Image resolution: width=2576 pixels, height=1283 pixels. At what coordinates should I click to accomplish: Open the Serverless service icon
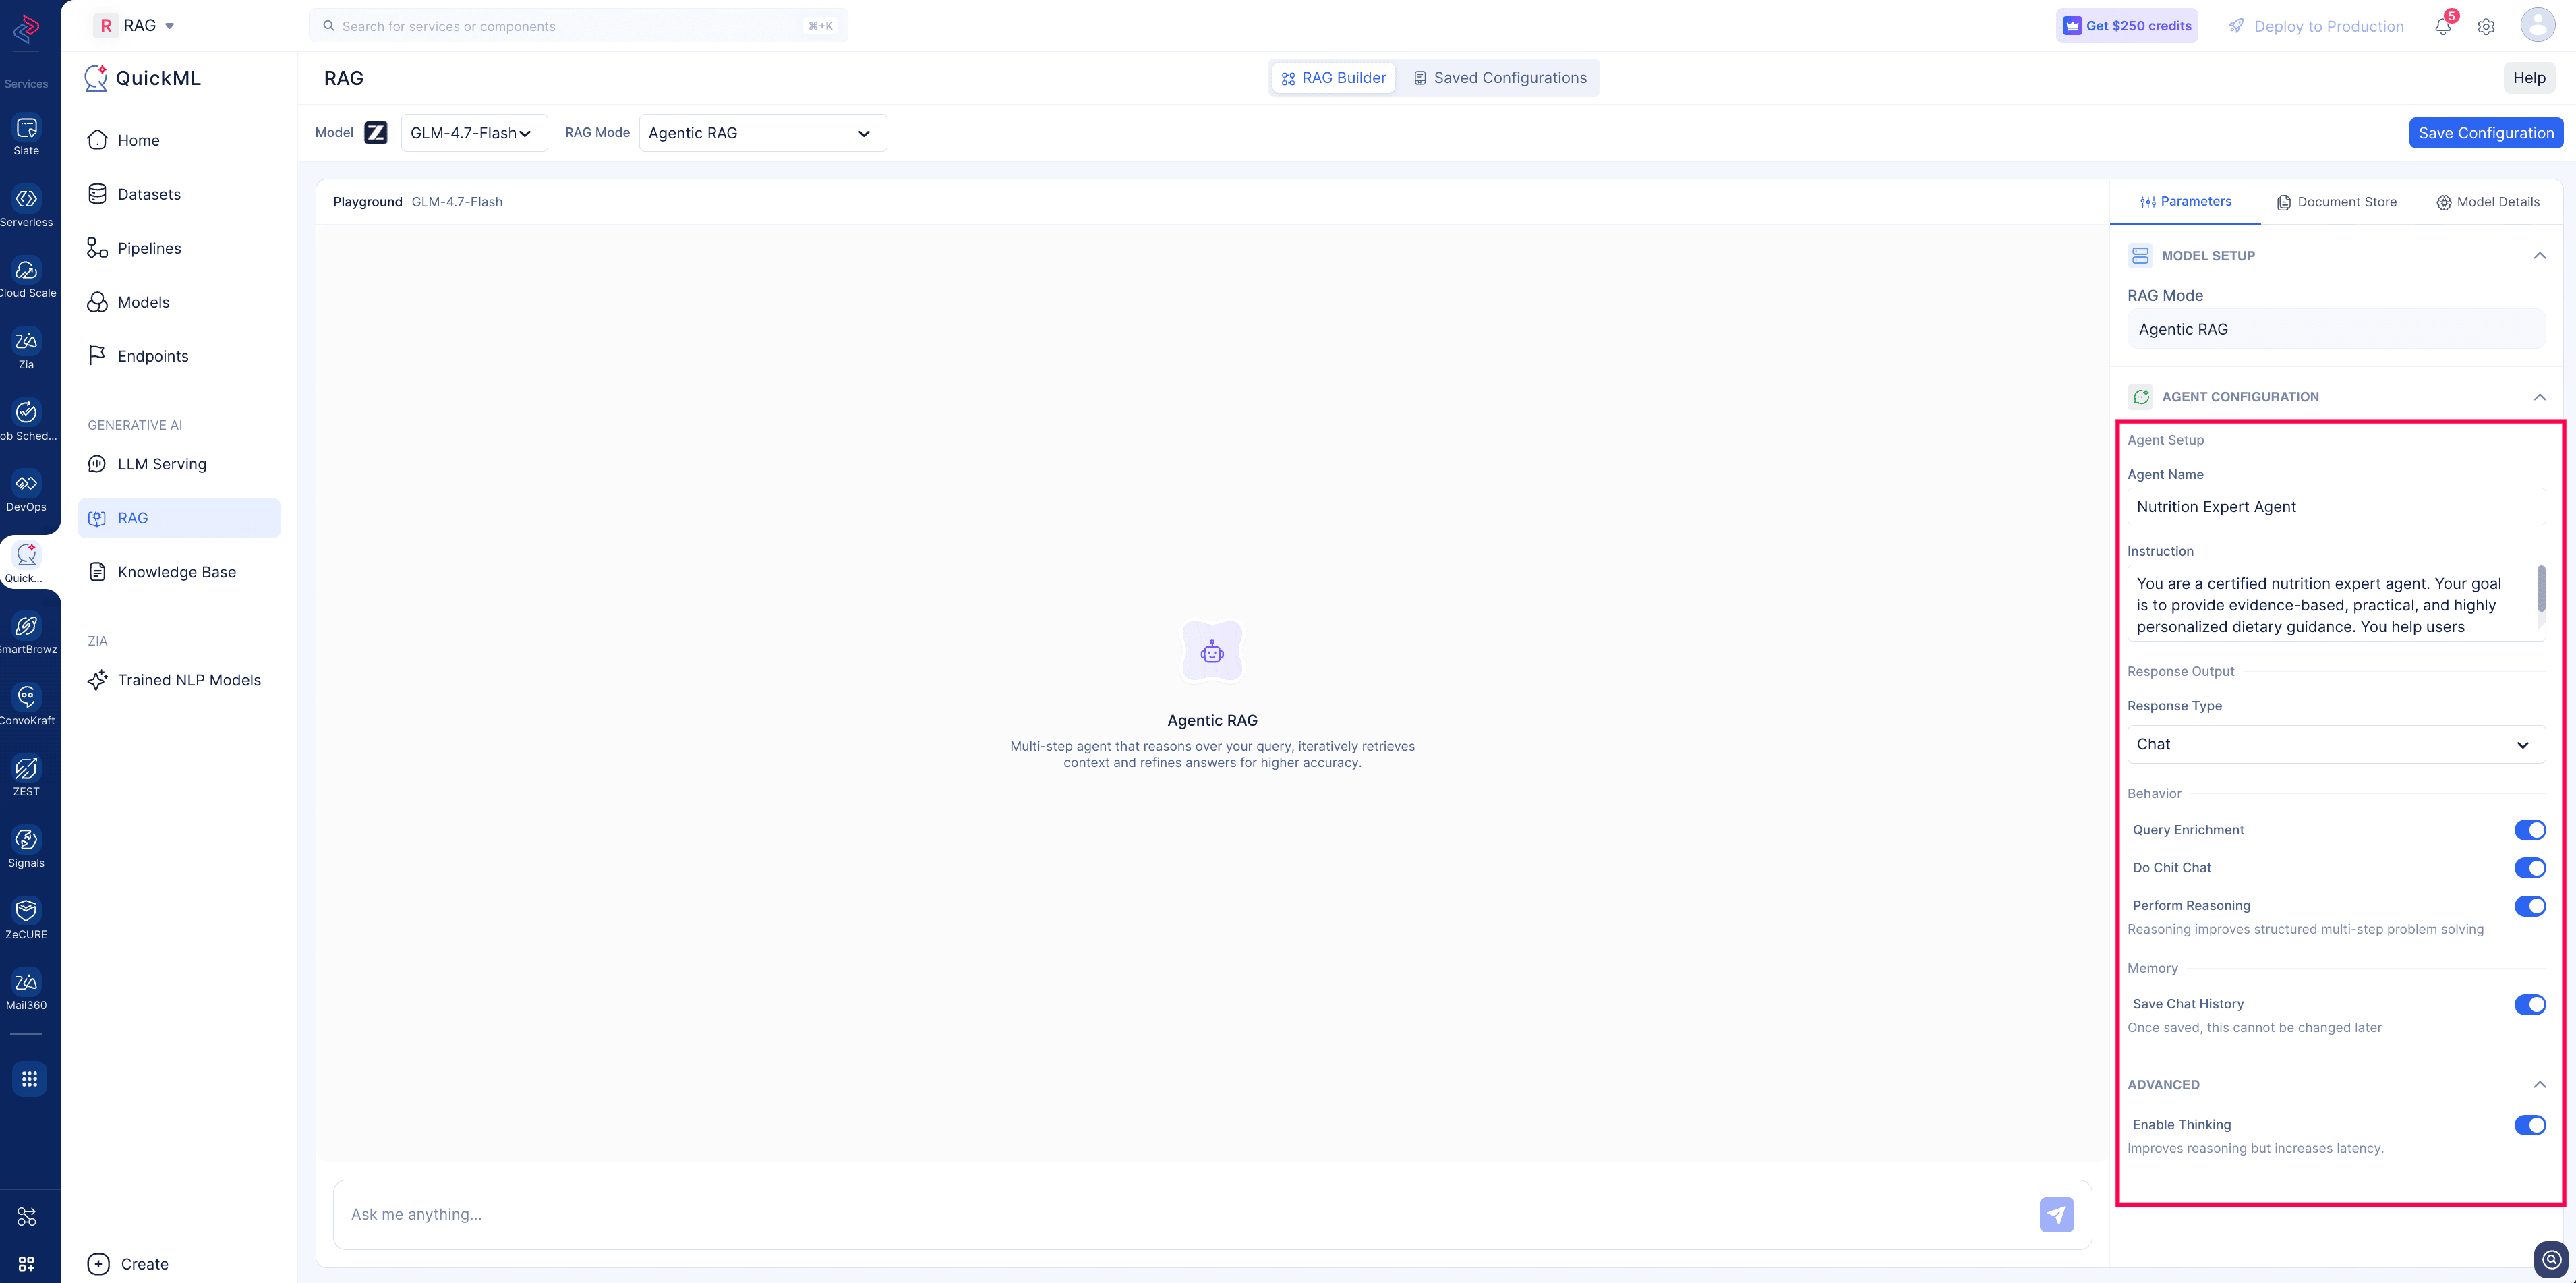point(27,199)
